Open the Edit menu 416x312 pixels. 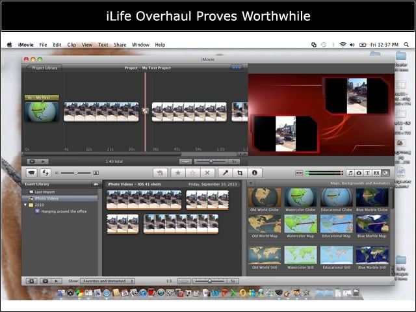tap(57, 45)
